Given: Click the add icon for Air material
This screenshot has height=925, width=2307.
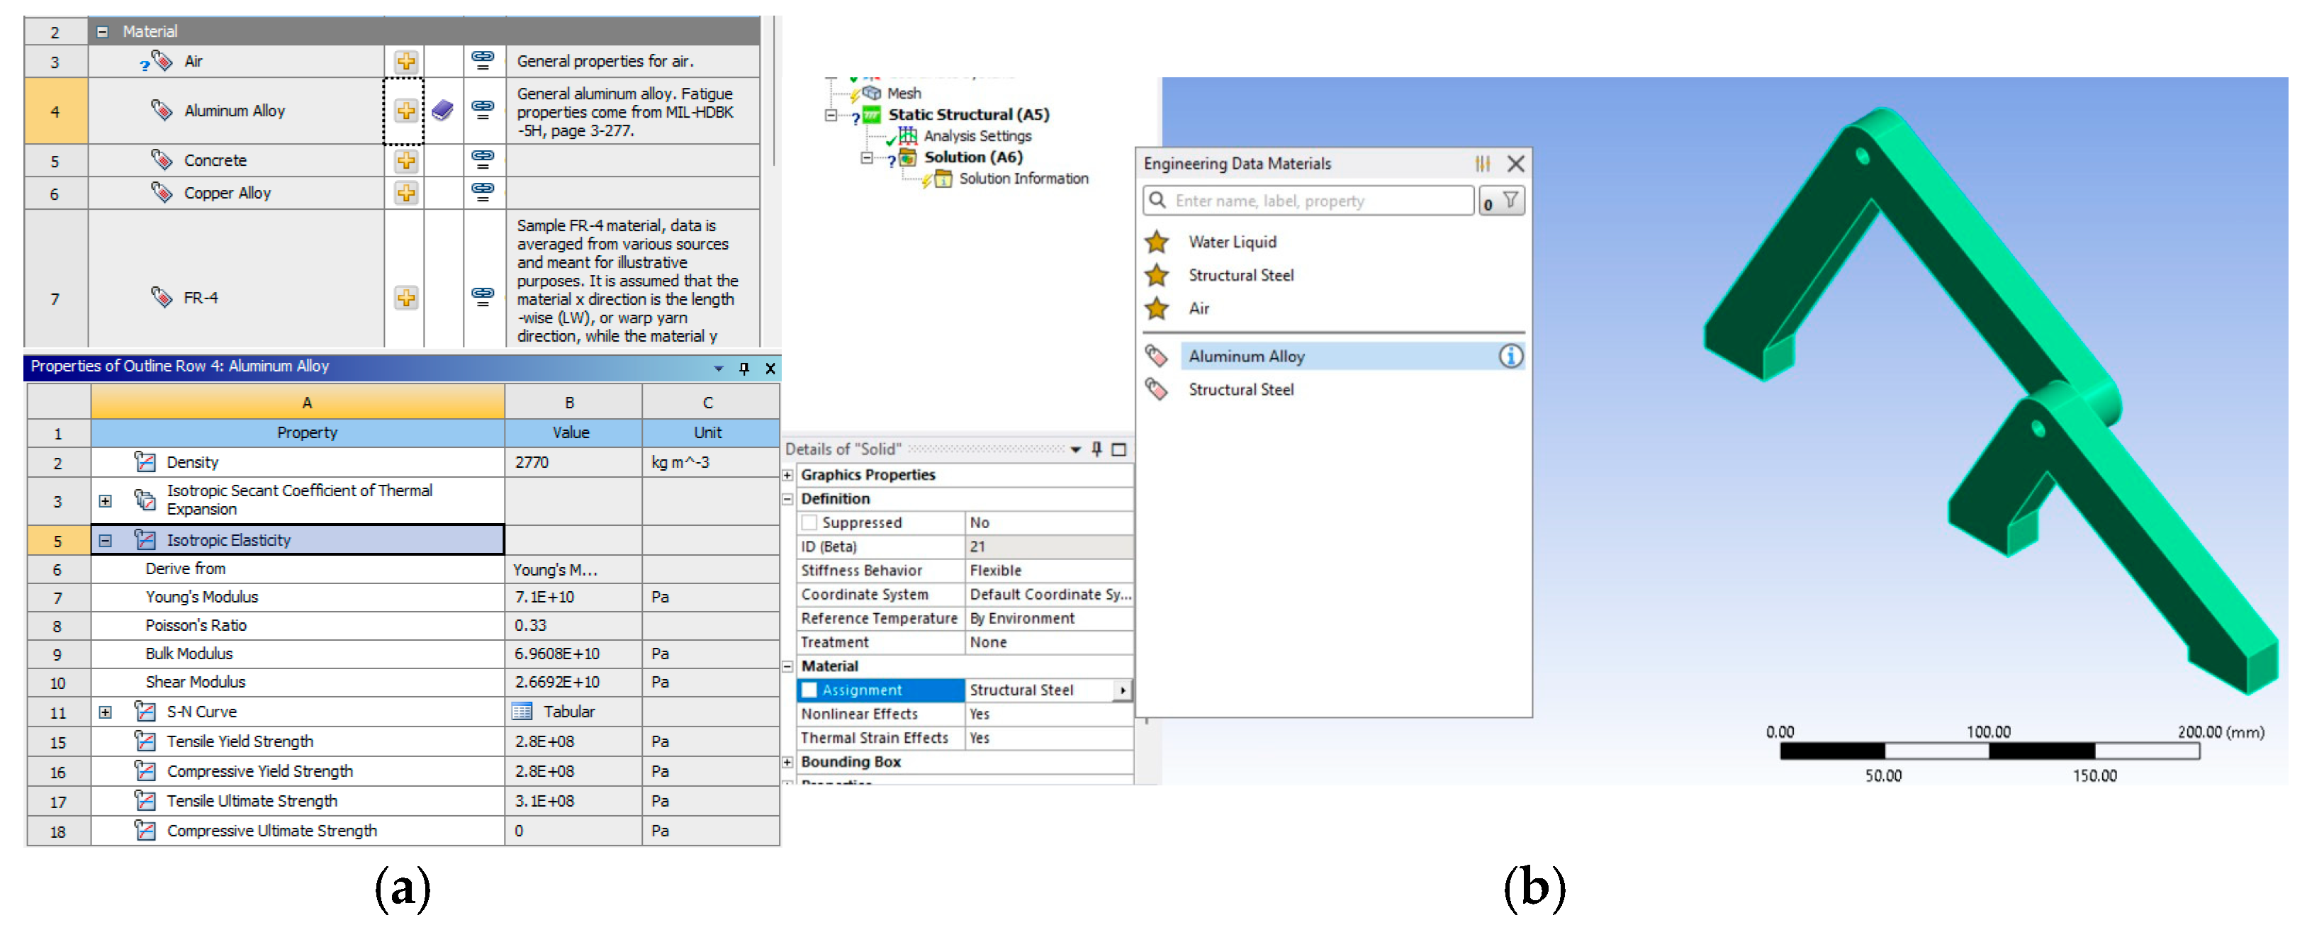Looking at the screenshot, I should (405, 61).
